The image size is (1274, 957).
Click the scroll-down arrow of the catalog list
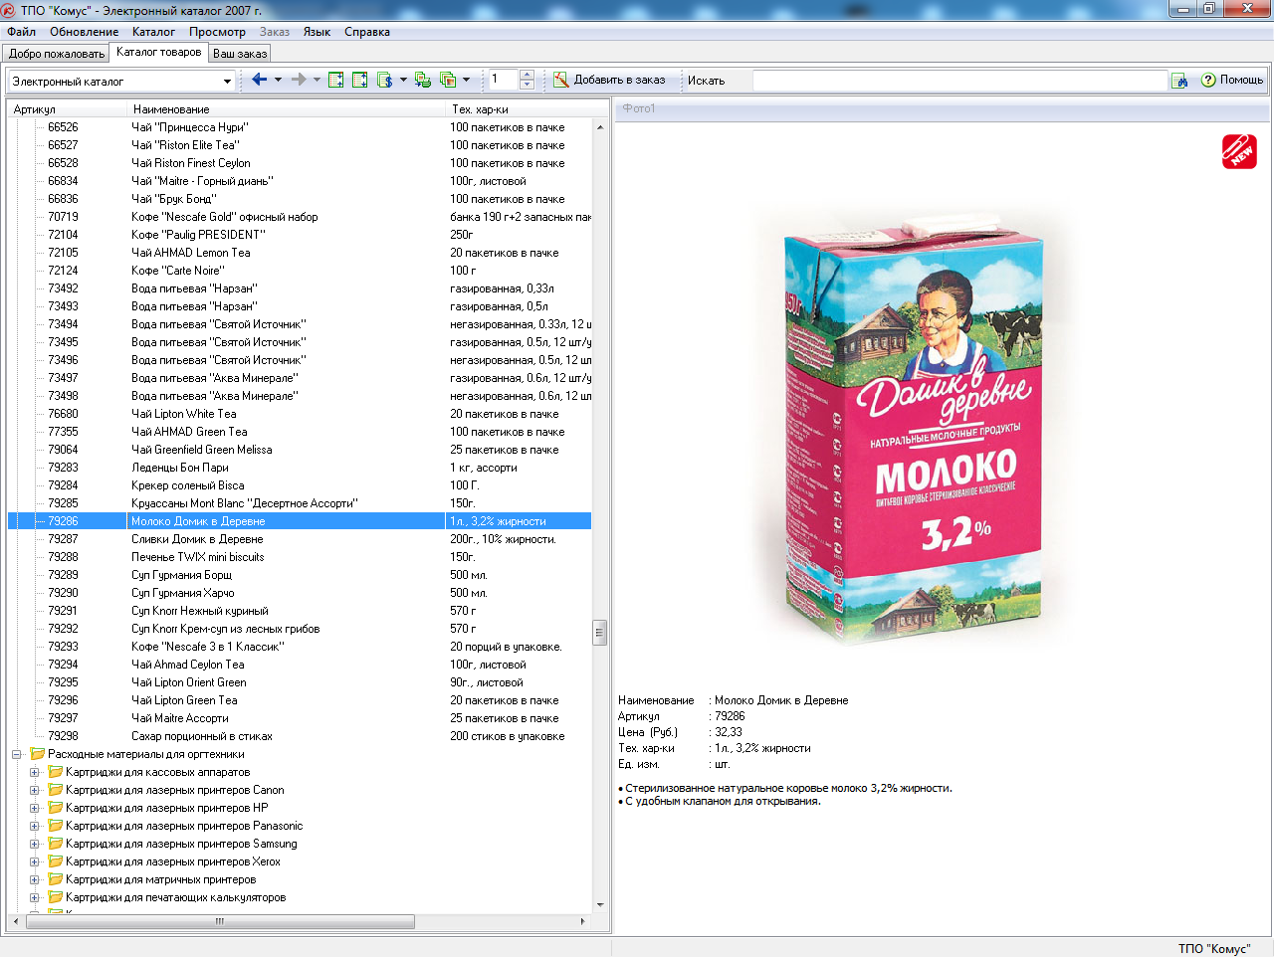tap(600, 905)
